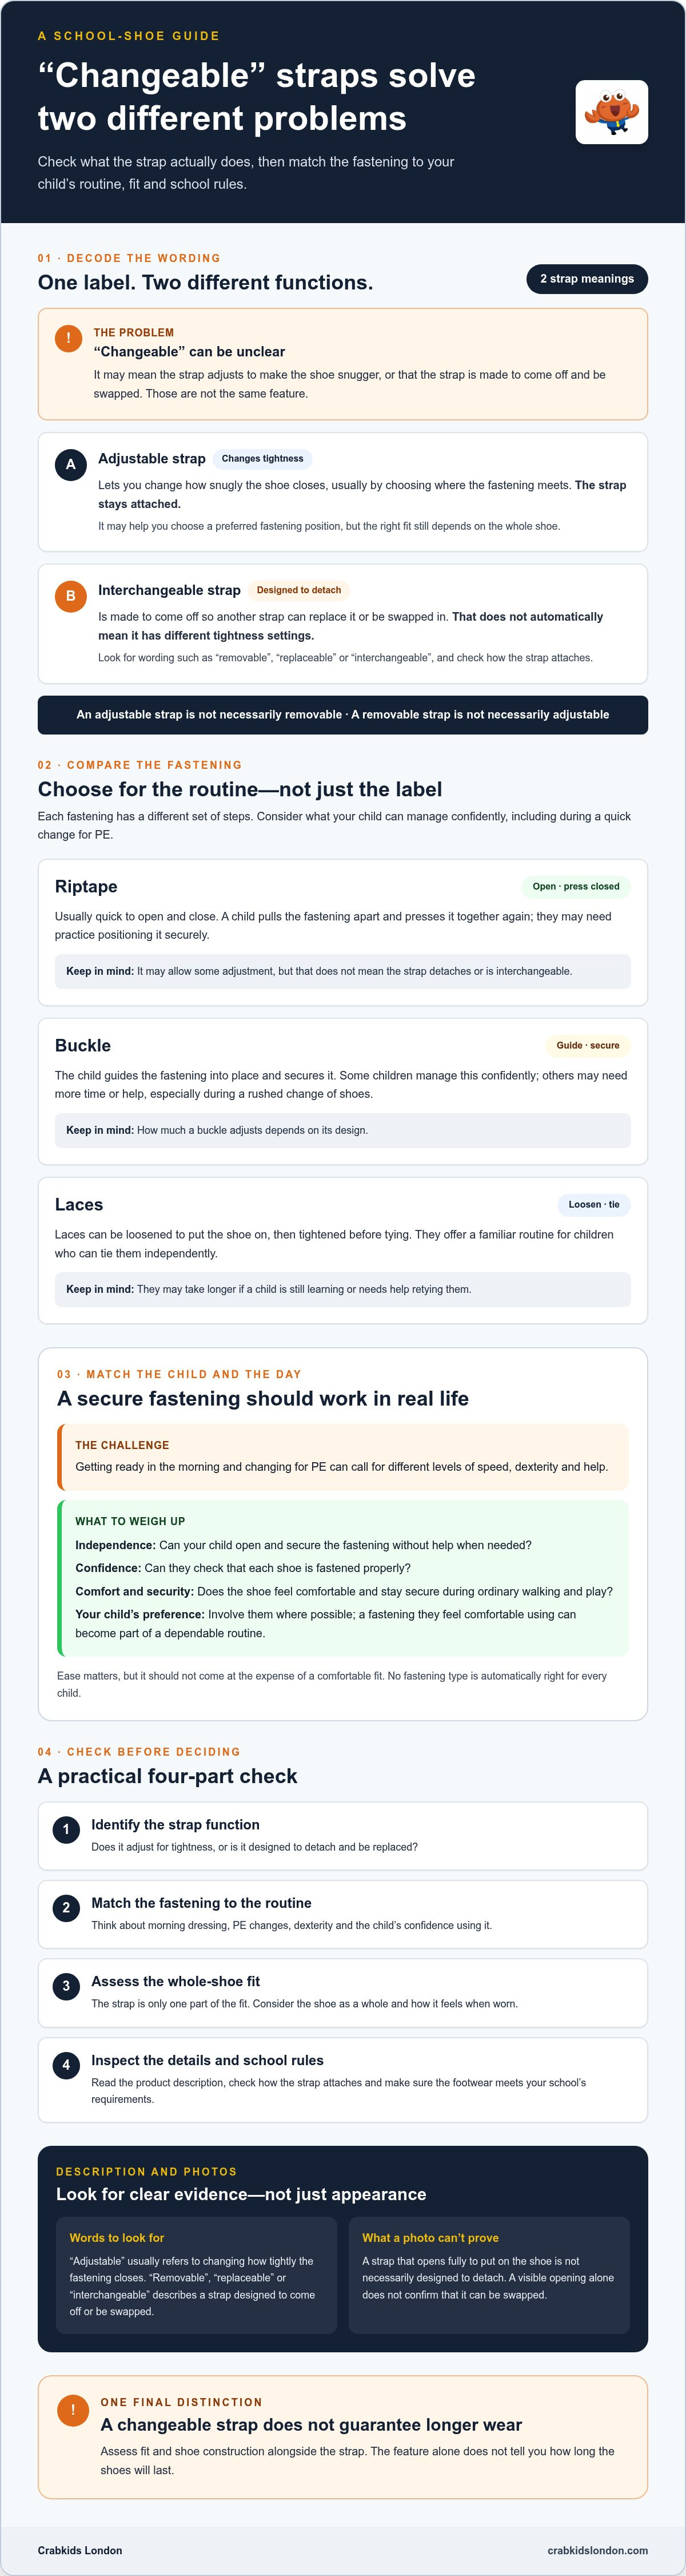Click the exclamation icon beside One Final Distinction
The height and width of the screenshot is (2576, 686).
point(72,2410)
